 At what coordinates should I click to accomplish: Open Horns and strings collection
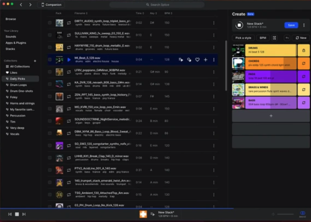coord(22,103)
